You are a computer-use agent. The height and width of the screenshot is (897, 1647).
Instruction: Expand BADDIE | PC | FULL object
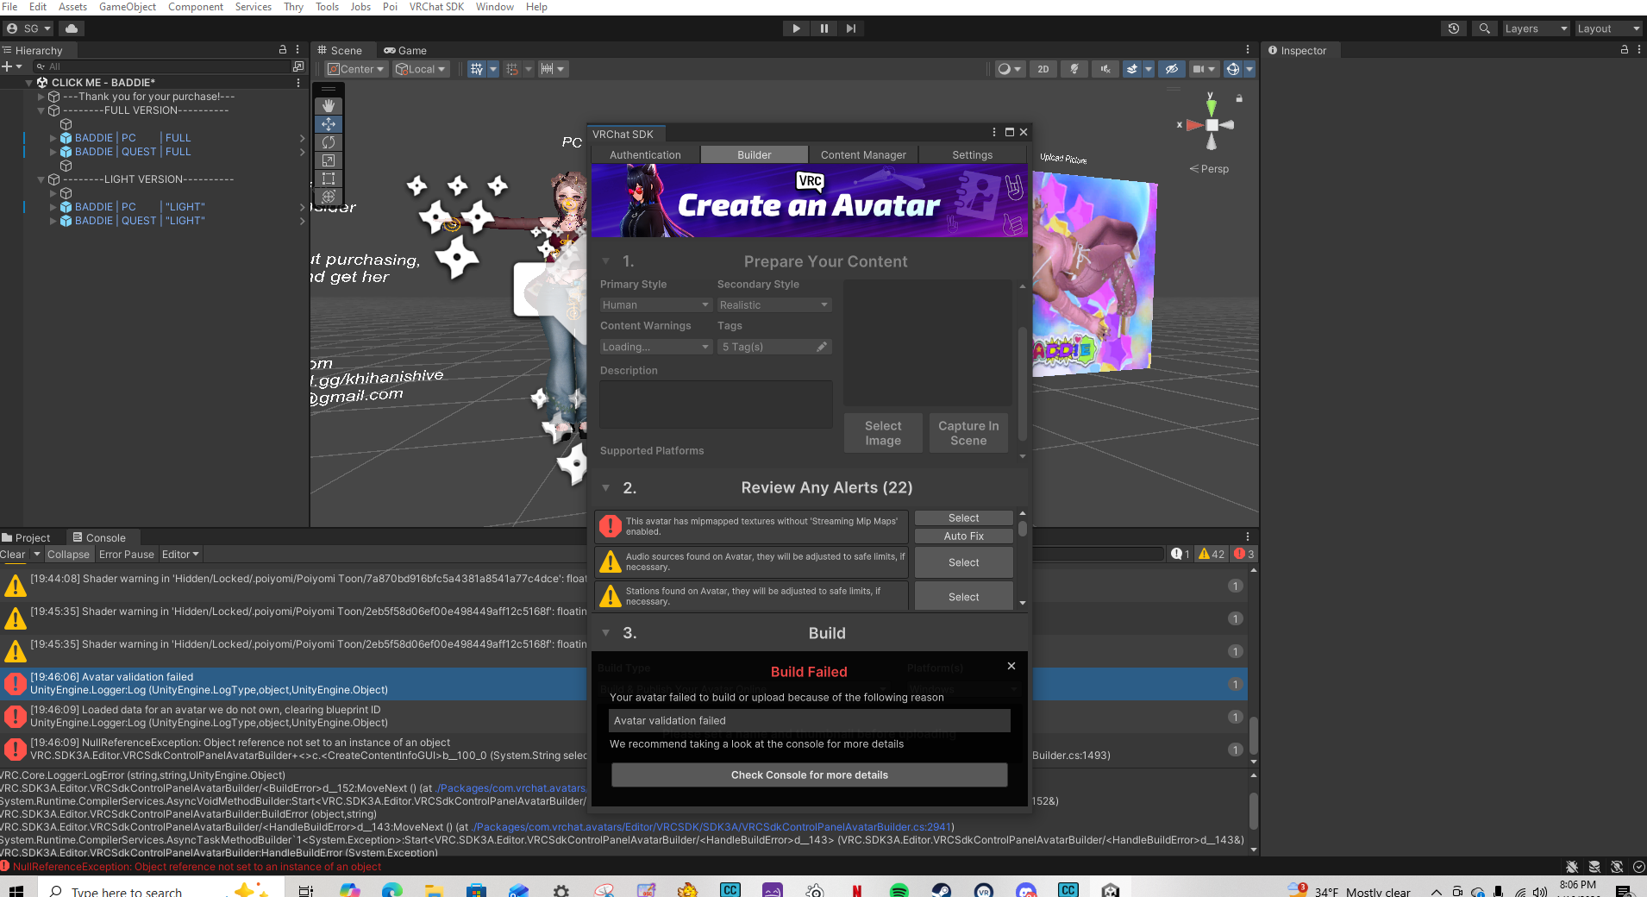pyautogui.click(x=53, y=138)
